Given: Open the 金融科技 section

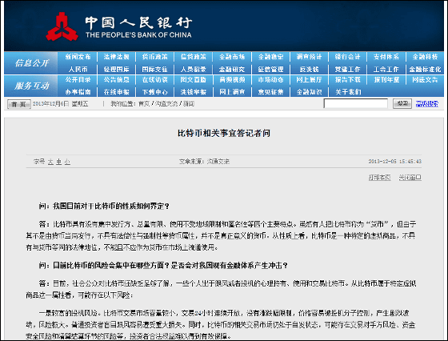Looking at the screenshot, I should tap(425, 57).
